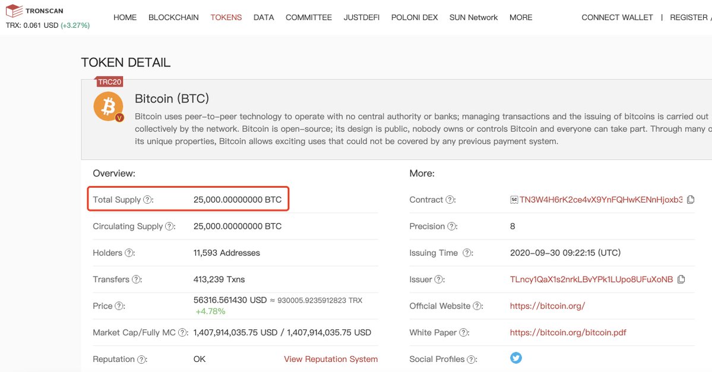
Task: Expand the MORE menu
Action: pos(521,17)
